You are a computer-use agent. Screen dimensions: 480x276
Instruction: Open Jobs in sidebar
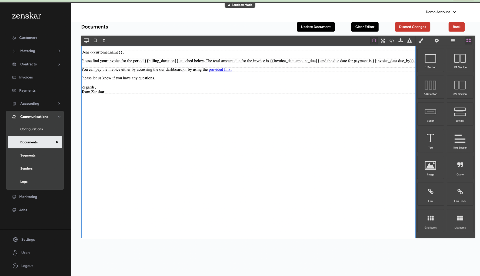[23, 210]
